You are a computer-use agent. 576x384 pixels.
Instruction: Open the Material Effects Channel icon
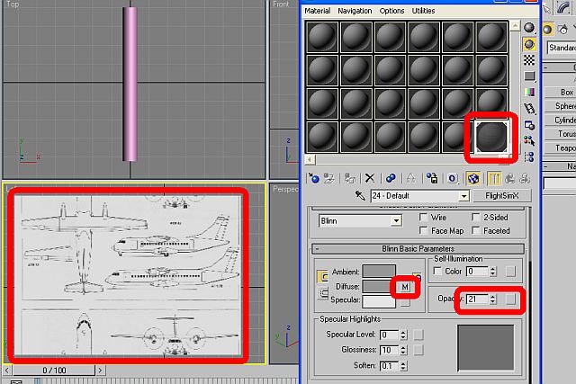click(453, 179)
